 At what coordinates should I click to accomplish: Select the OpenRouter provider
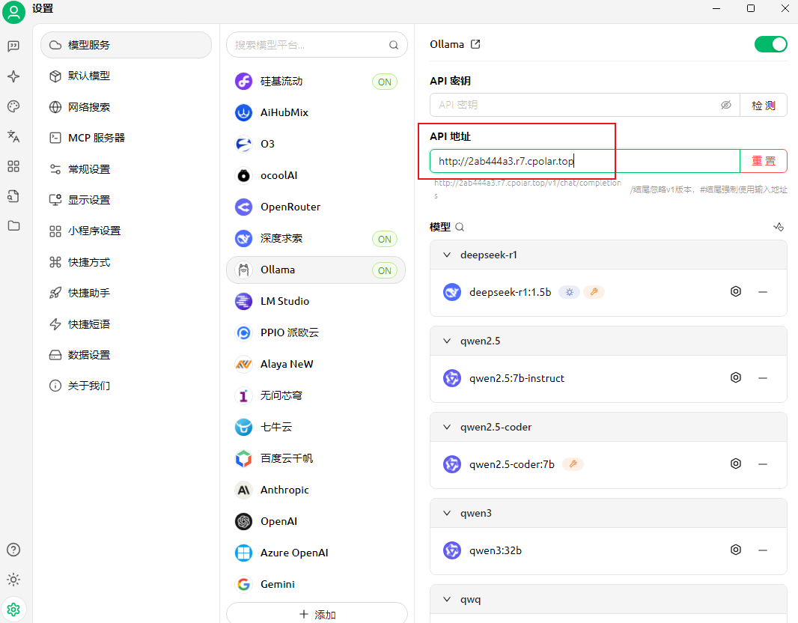pyautogui.click(x=316, y=207)
